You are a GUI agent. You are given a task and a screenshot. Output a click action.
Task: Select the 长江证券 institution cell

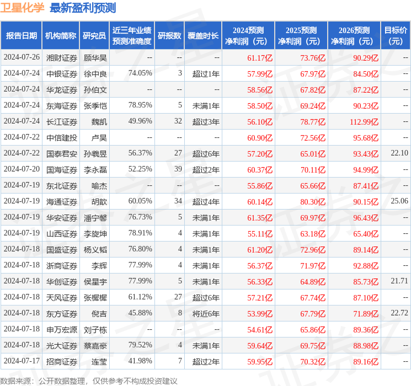[62, 122]
